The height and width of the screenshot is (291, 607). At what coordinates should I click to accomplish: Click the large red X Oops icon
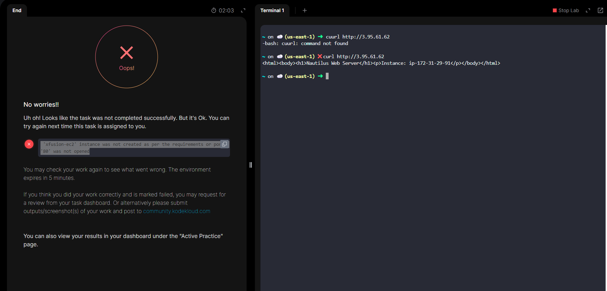pyautogui.click(x=127, y=53)
